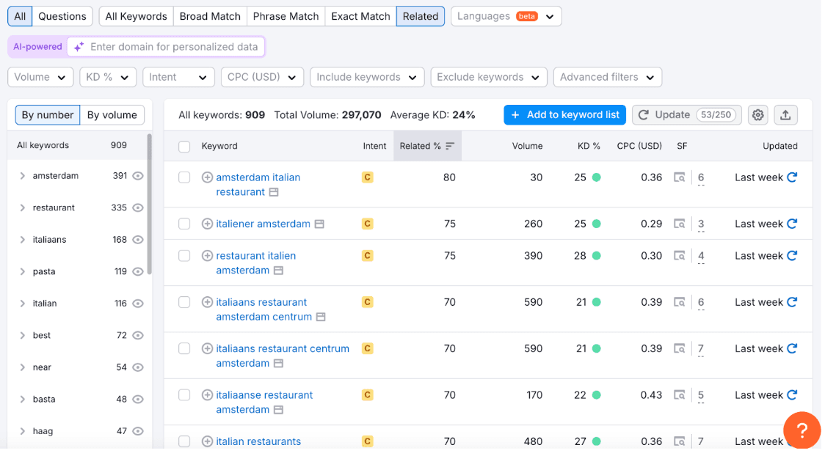The height and width of the screenshot is (459, 825).
Task: Open Advanced filters dropdown
Action: click(x=607, y=77)
